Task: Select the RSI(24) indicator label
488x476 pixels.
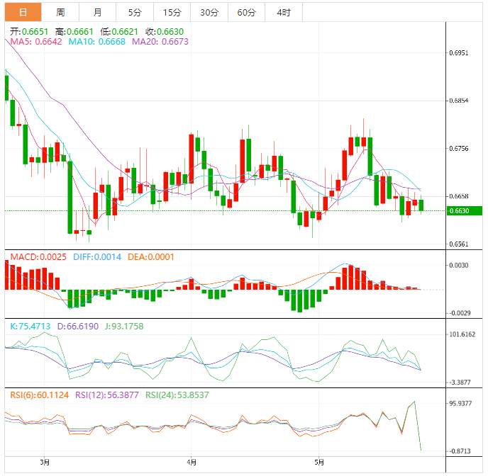Action: click(178, 395)
